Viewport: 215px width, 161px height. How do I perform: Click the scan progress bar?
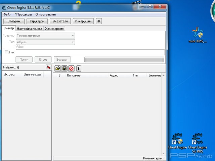pos(124,59)
